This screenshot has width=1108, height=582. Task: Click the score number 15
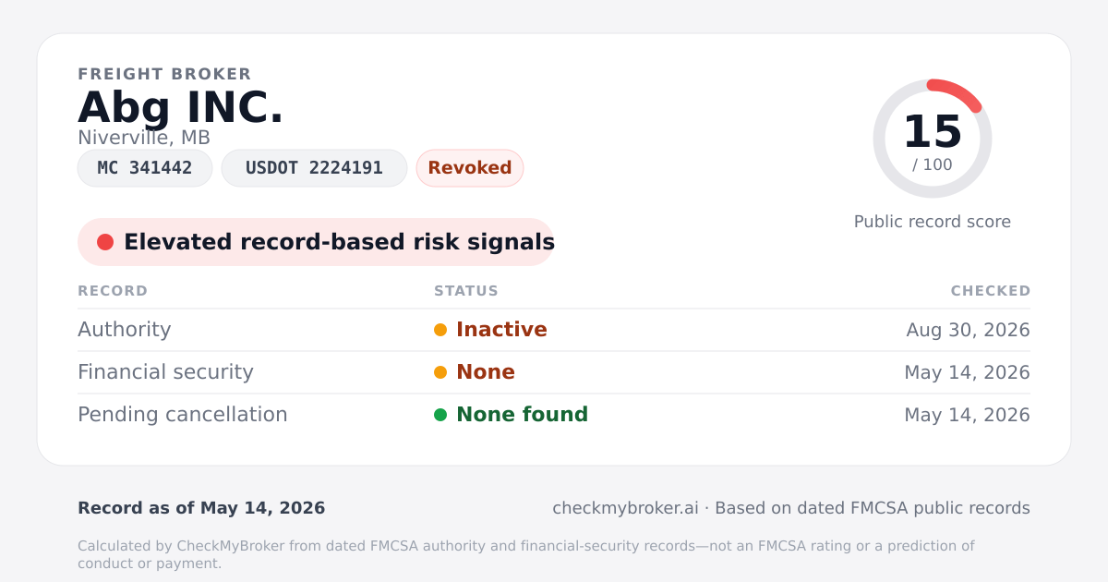coord(933,131)
